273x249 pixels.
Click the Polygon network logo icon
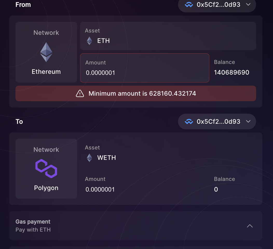point(46,169)
